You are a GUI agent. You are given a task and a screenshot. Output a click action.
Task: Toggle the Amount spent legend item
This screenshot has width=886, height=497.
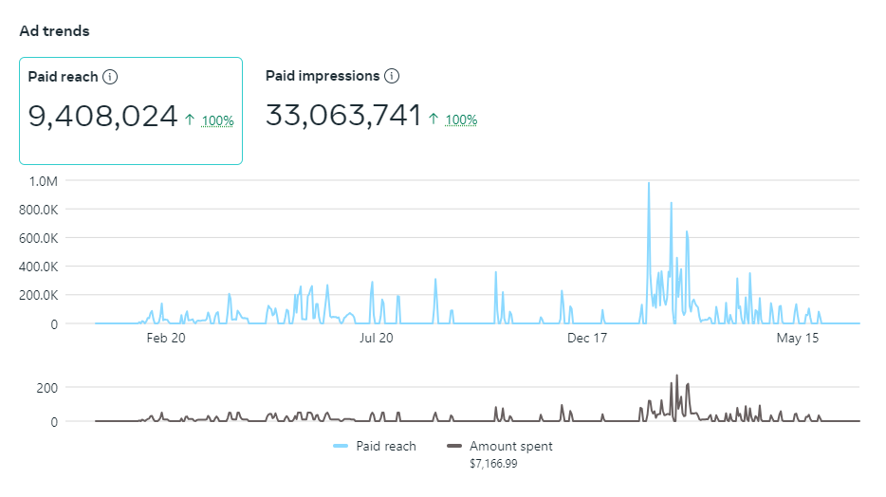click(500, 446)
